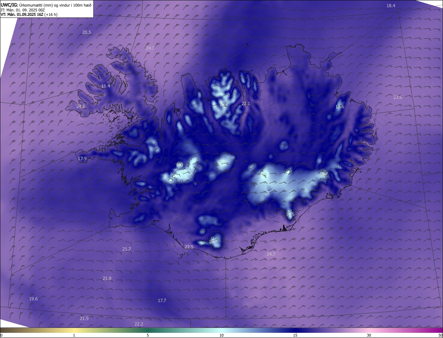Click the colorbar tick label 10
This screenshot has height=338, width=443.
(x=221, y=335)
